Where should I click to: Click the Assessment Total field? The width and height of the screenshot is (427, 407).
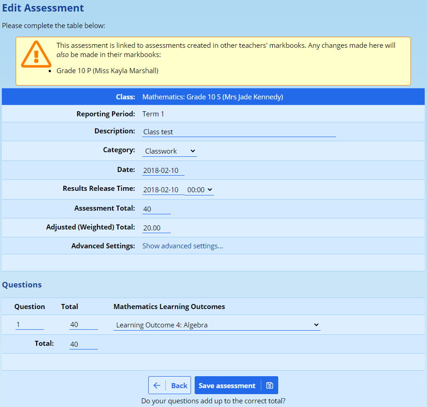tap(156, 209)
